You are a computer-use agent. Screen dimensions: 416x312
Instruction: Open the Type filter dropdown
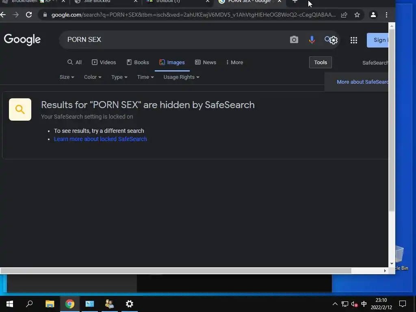119,77
